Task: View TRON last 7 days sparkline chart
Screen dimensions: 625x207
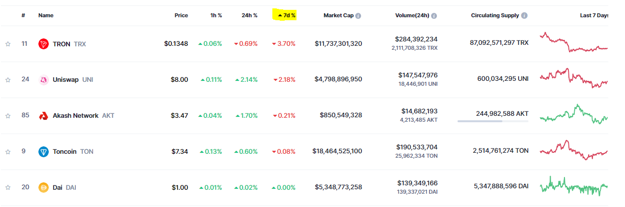Action: coord(574,43)
